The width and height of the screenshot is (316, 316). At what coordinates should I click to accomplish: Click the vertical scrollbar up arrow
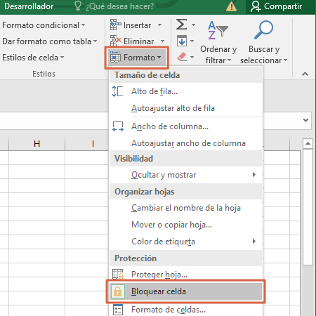pyautogui.click(x=308, y=143)
